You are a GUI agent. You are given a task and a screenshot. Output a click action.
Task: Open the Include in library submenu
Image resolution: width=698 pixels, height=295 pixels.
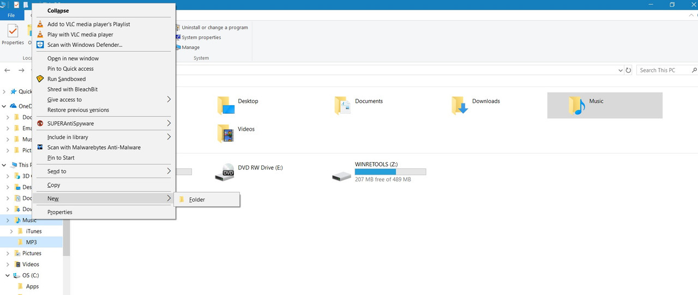tap(104, 137)
